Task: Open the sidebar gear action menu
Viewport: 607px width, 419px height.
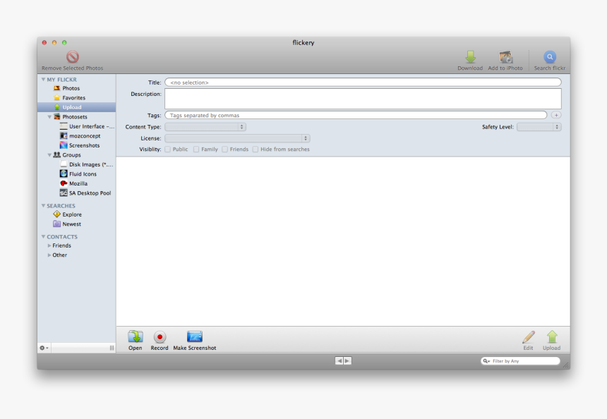Action: coord(44,348)
